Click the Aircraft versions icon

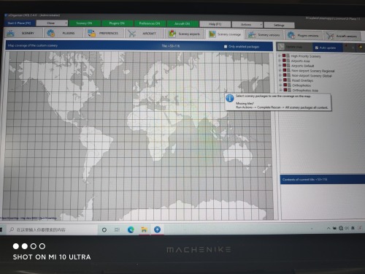[330, 36]
